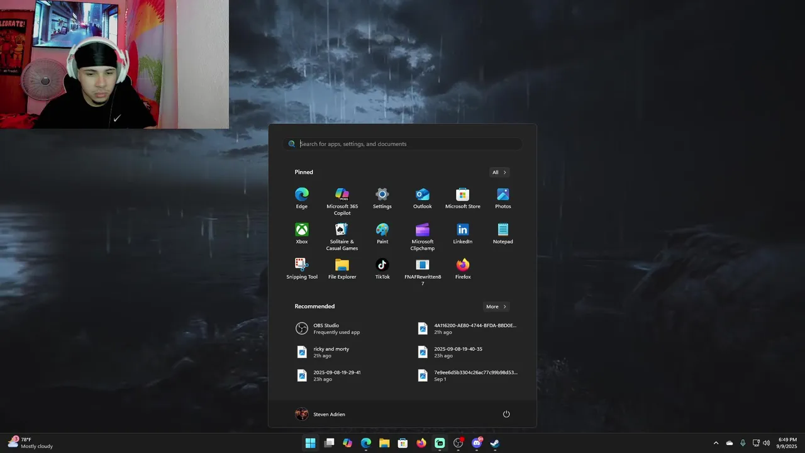Open File Explorer from the taskbar
The height and width of the screenshot is (453, 805).
pyautogui.click(x=384, y=443)
